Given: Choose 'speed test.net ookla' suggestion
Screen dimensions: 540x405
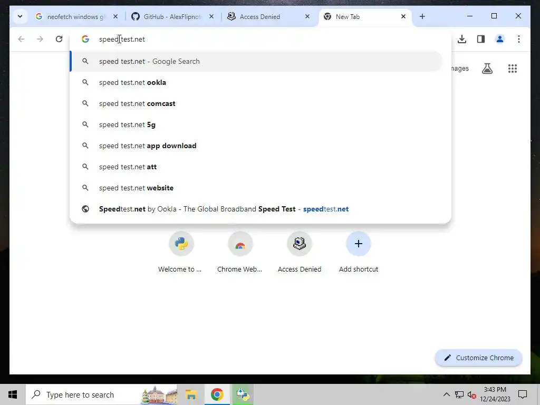Looking at the screenshot, I should [256, 82].
